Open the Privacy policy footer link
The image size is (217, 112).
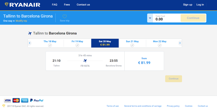pyautogui.click(x=173, y=106)
